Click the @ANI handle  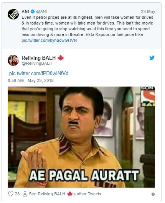click(41, 11)
